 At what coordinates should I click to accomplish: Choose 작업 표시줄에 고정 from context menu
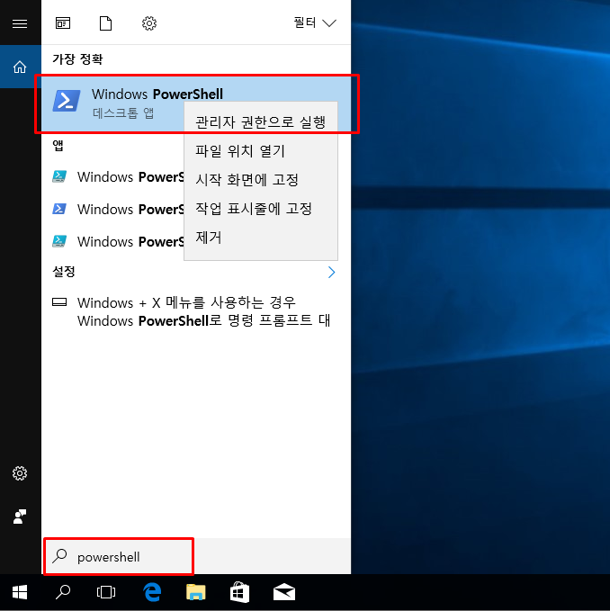(x=261, y=209)
